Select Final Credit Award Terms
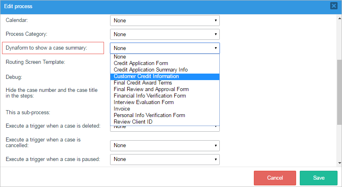342x187 pixels. coord(143,83)
